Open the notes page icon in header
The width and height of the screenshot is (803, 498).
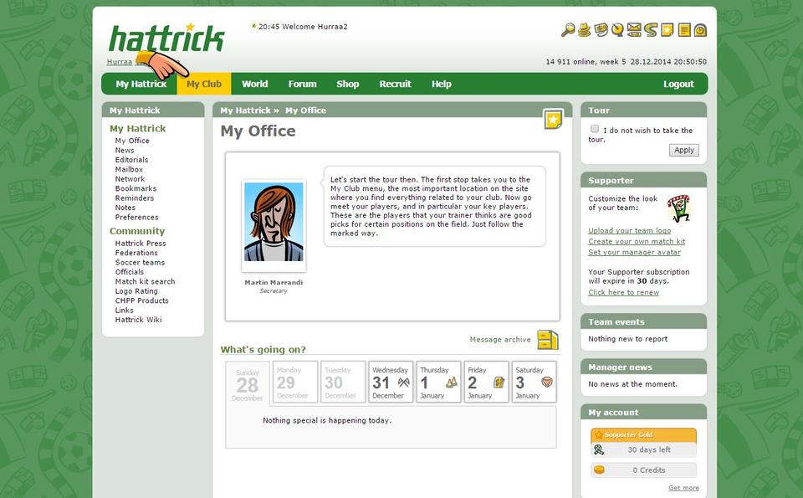(683, 30)
